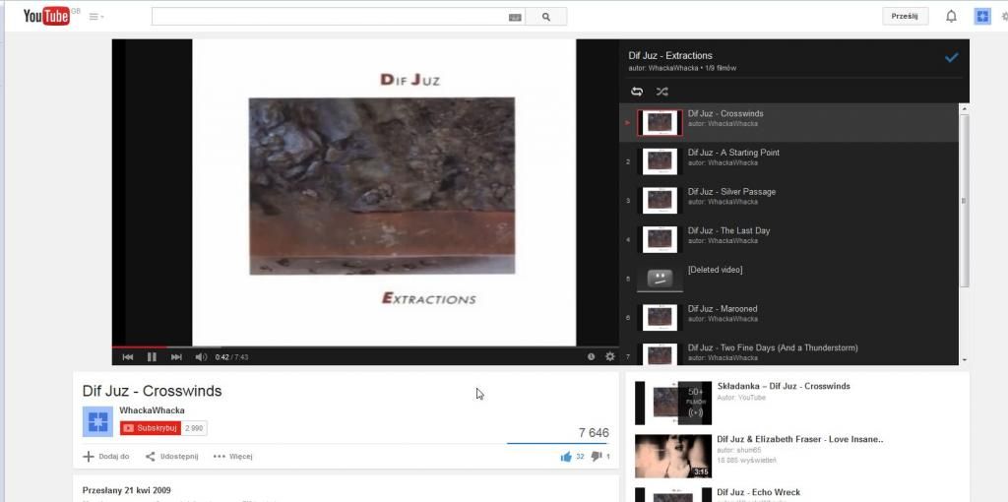Click the playlist scroll-down arrow
This screenshot has width=1008, height=502.
[x=964, y=360]
